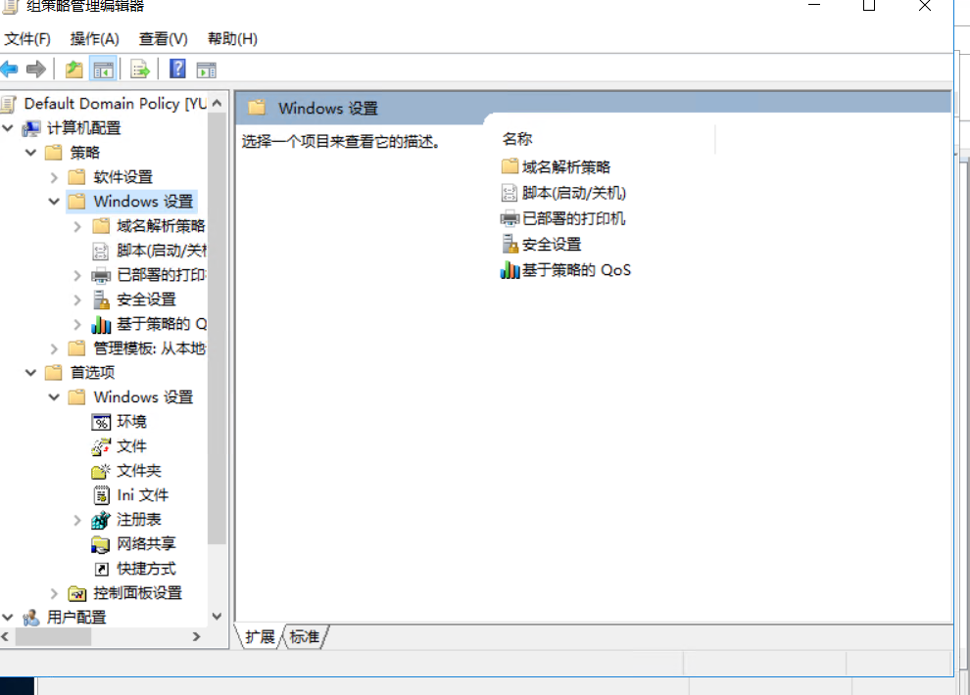The height and width of the screenshot is (695, 970).
Task: Switch to the 标准 tab
Action: click(305, 637)
